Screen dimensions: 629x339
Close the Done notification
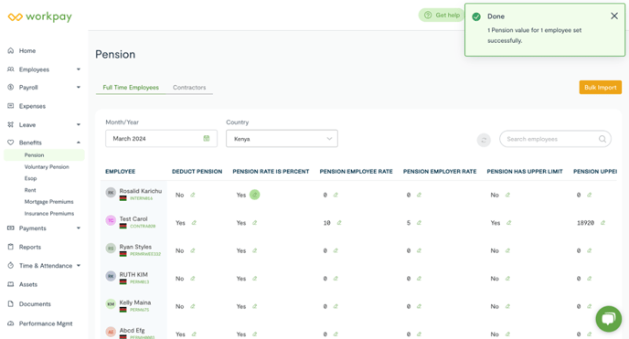point(614,16)
